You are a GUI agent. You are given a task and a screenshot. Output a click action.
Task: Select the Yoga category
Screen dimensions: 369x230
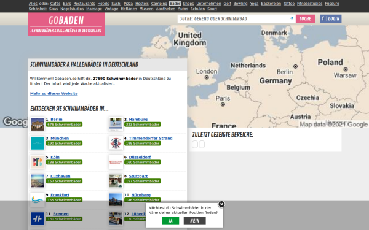tap(254, 4)
